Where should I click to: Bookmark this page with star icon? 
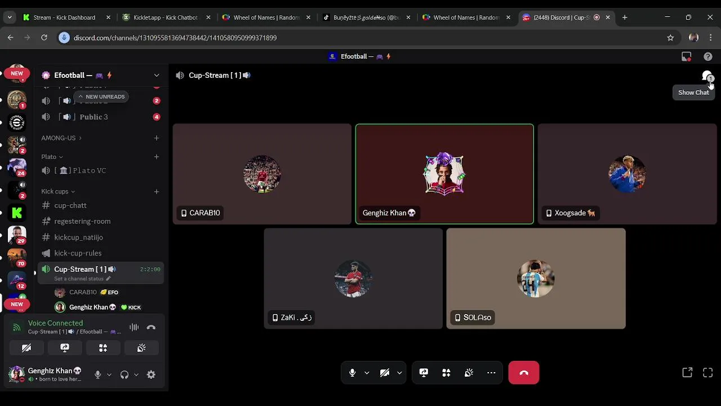(x=670, y=38)
